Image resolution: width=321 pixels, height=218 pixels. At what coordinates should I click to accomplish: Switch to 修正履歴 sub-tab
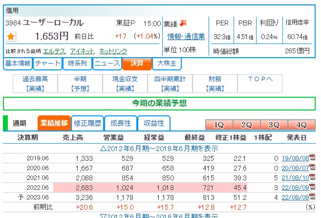point(87,123)
